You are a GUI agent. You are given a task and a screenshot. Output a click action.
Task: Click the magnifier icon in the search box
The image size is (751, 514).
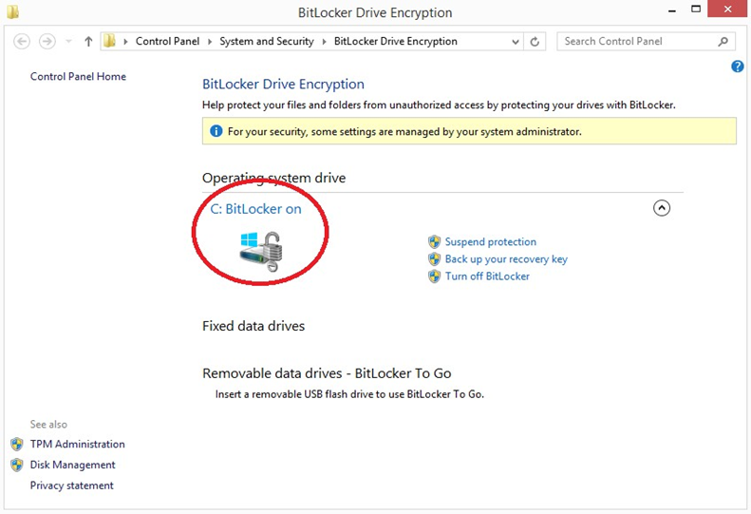pos(723,42)
